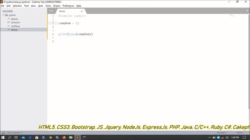Image resolution: width=250 pixels, height=140 pixels.
Task: Close the test.py tab
Action: tap(82, 11)
